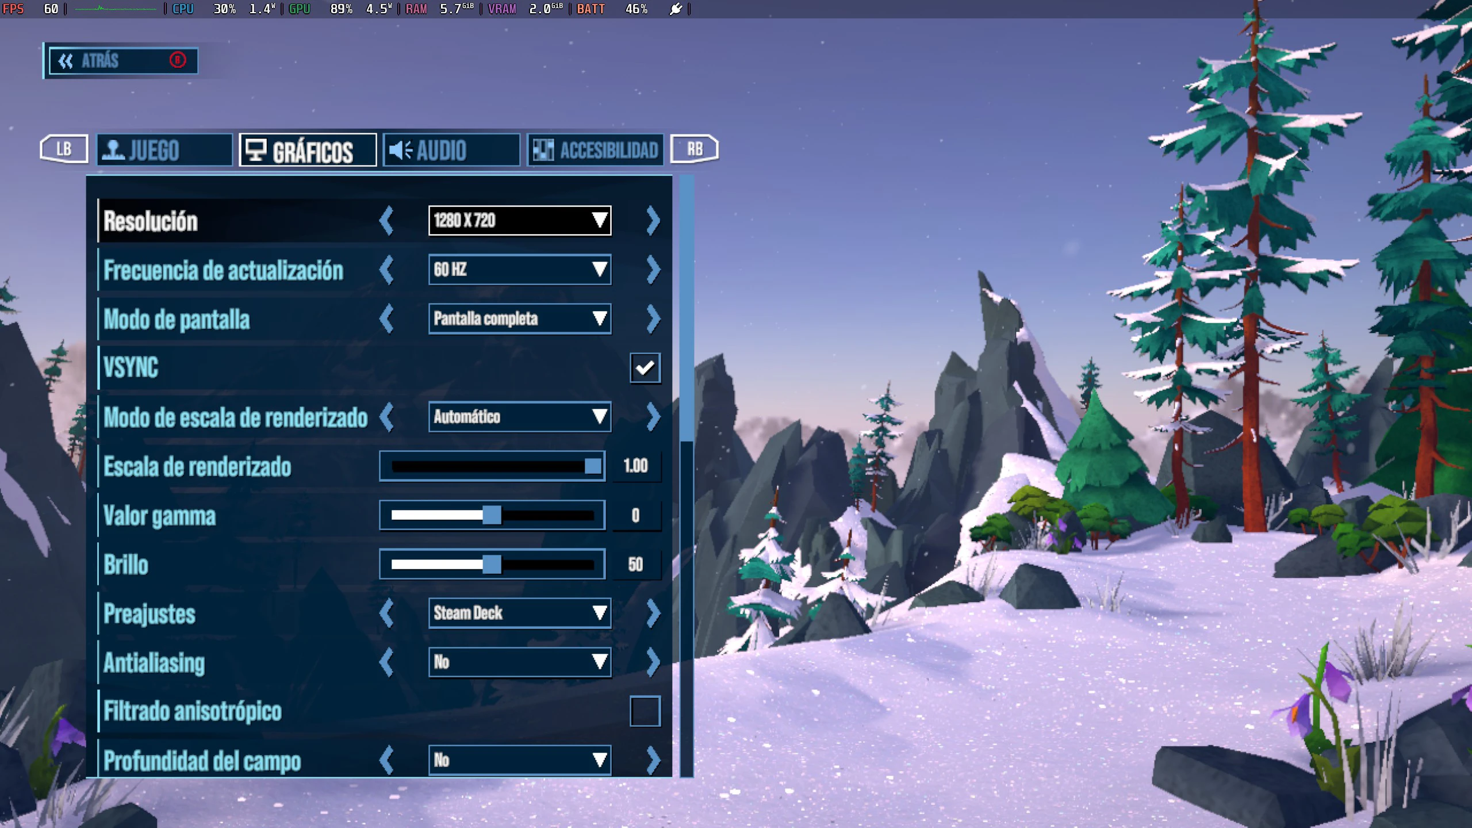Select the VSYNC row label
This screenshot has width=1472, height=828.
[x=131, y=368]
